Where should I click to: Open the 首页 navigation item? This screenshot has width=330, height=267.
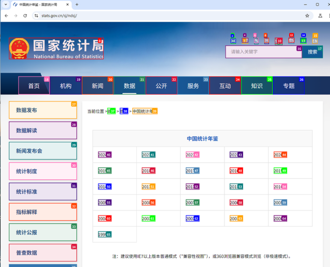coord(34,85)
